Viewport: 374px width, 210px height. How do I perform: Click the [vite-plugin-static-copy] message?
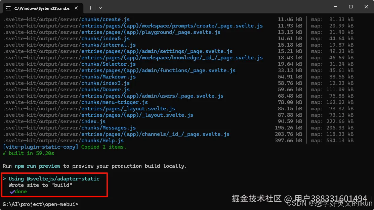click(x=65, y=147)
